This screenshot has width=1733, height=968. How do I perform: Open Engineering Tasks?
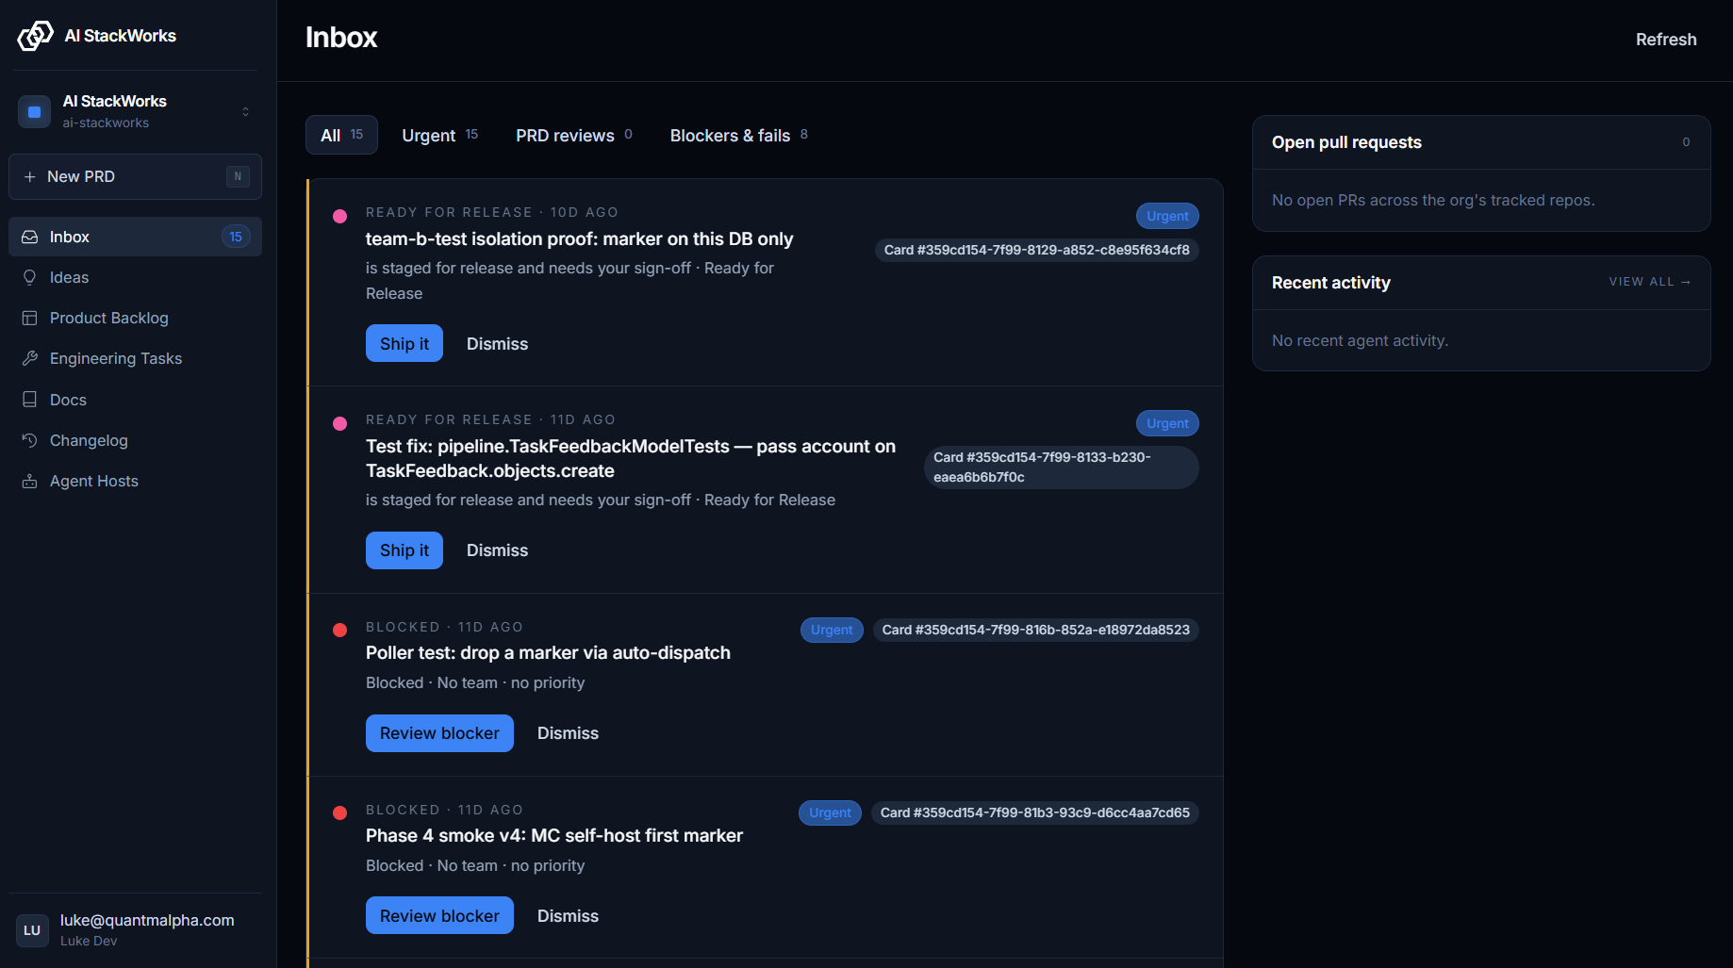pos(135,358)
